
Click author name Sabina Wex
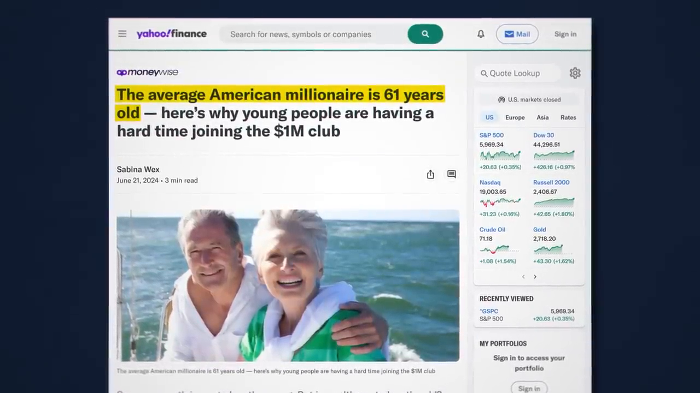pos(138,169)
